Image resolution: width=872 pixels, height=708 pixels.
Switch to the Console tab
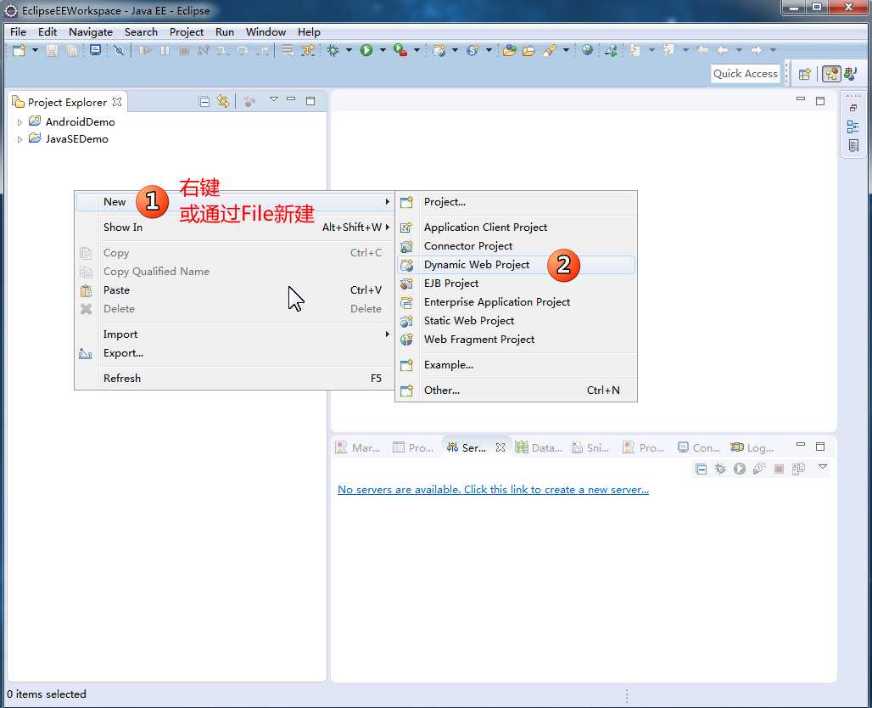698,447
